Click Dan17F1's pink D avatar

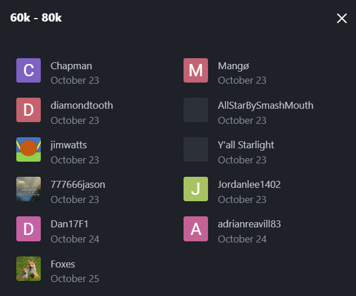[x=29, y=229]
